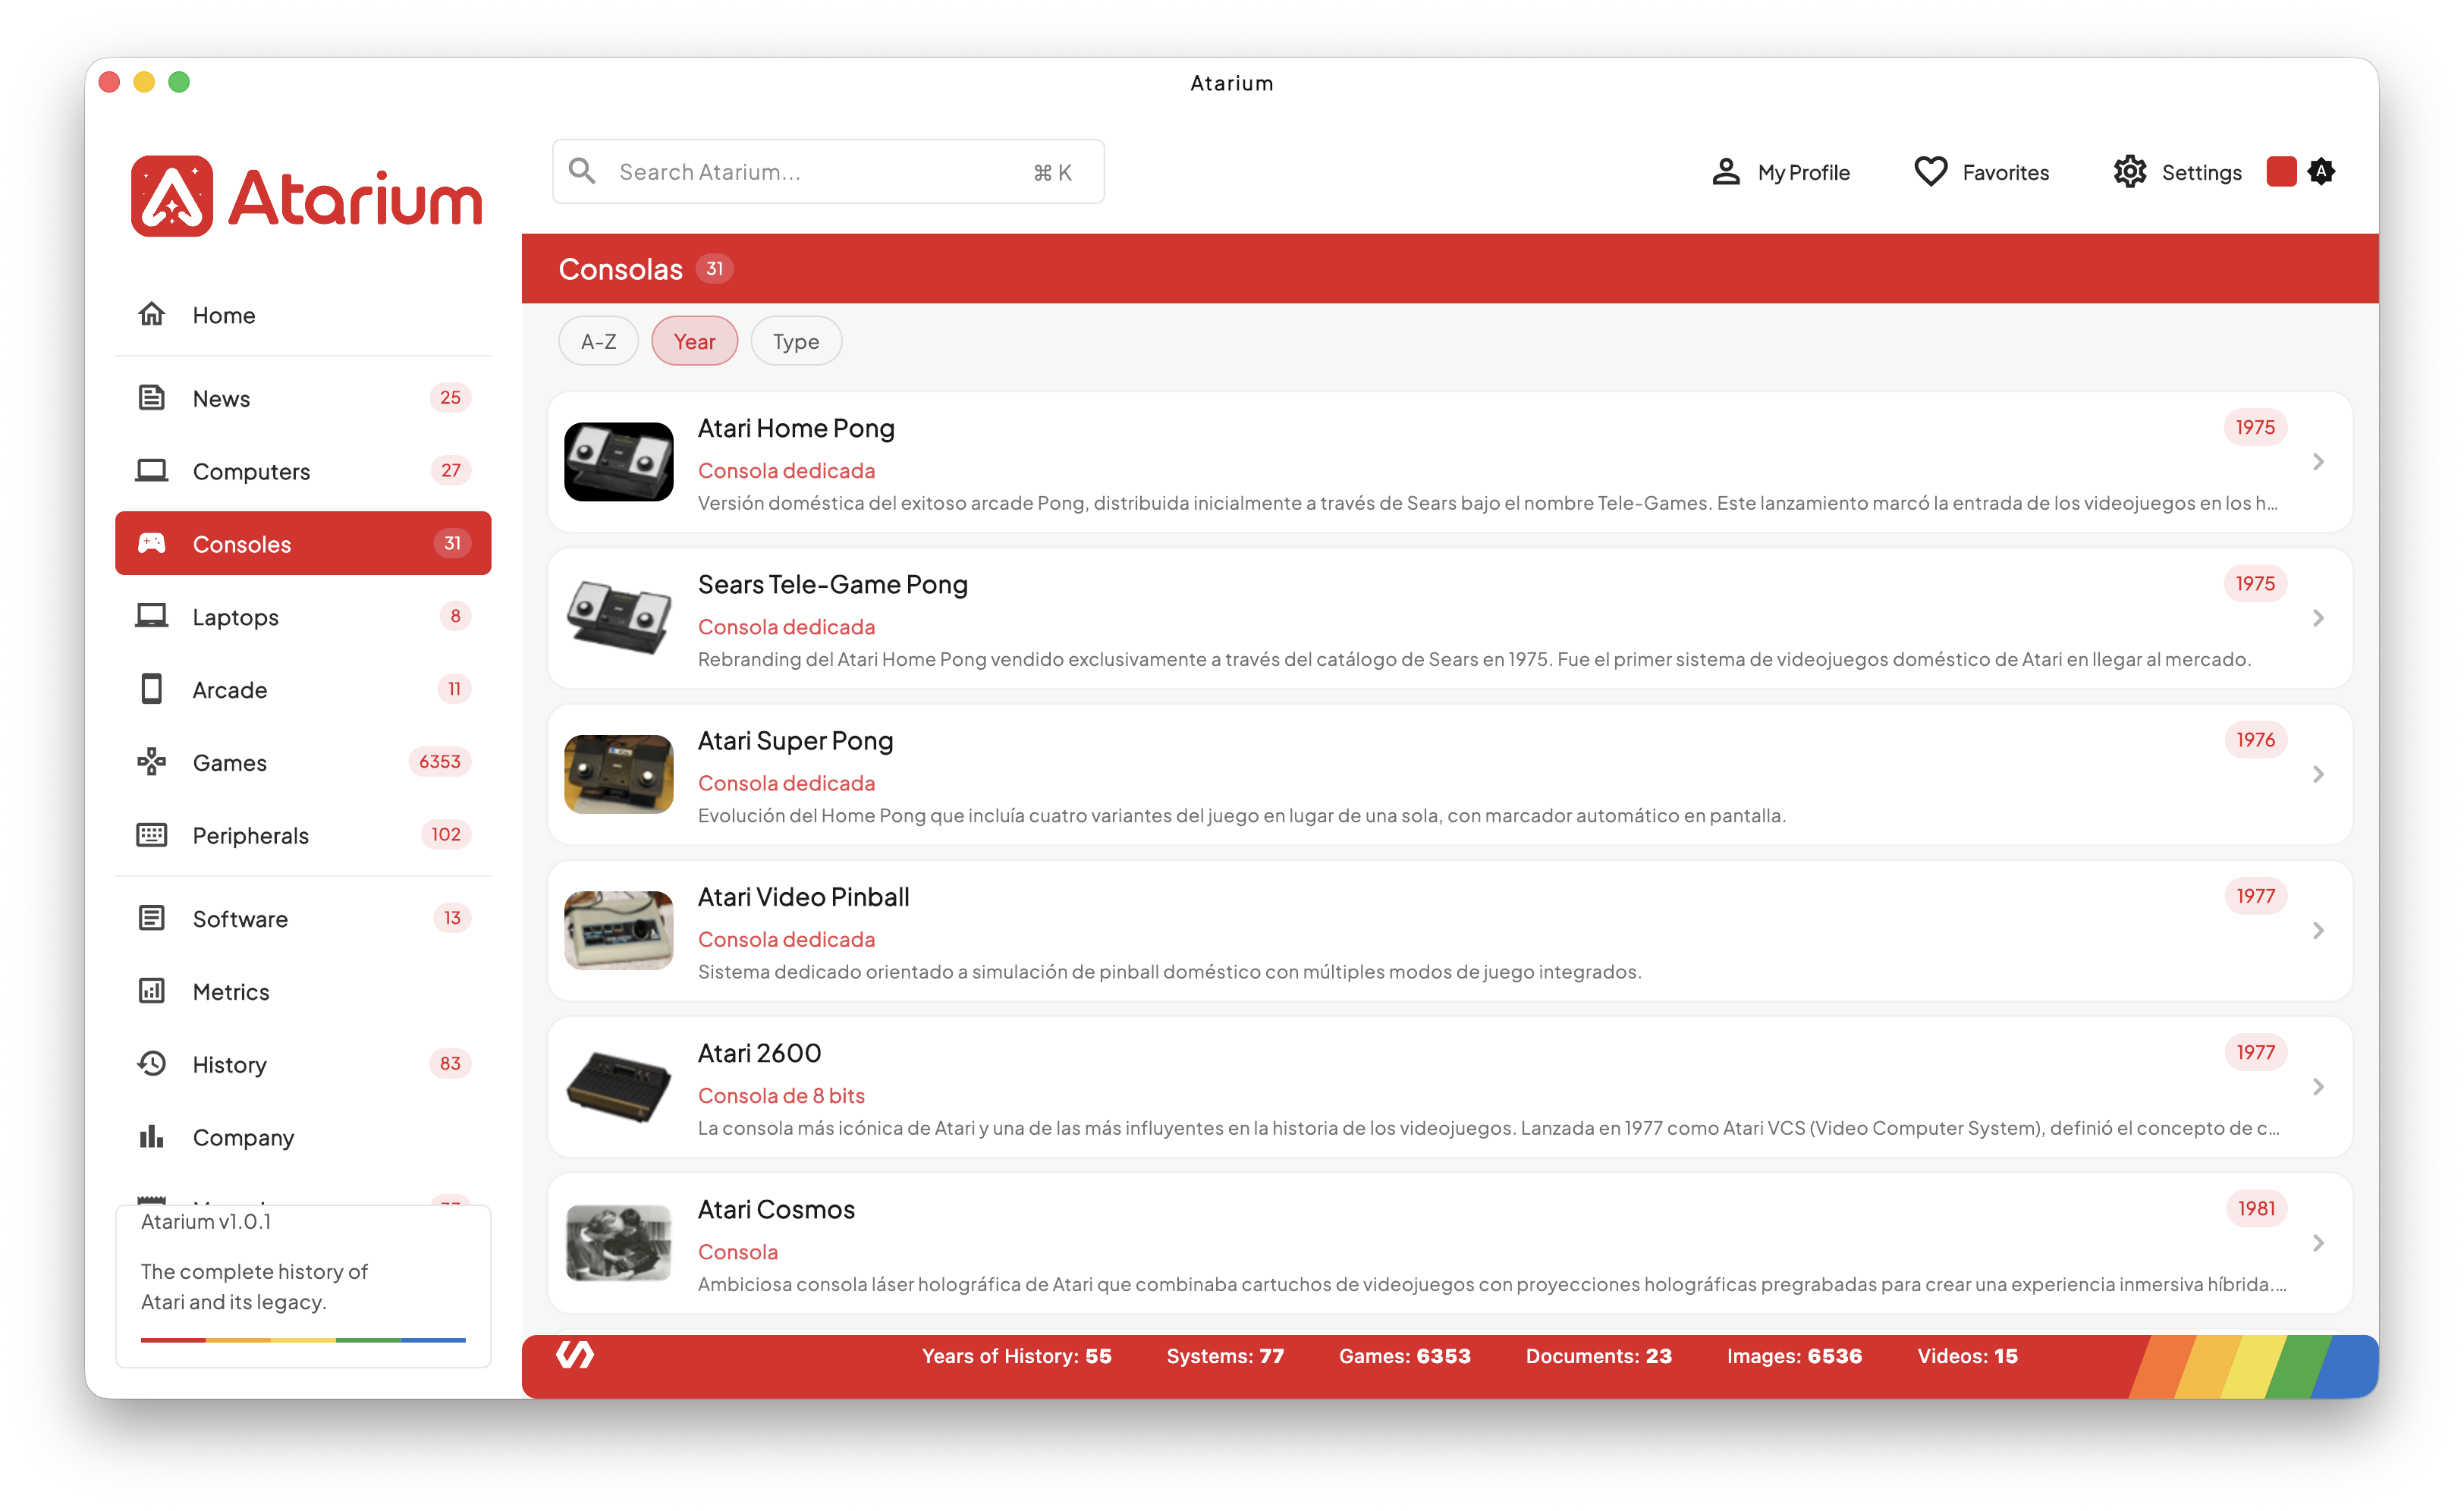
Task: Click the Settings gear icon
Action: tap(2130, 172)
